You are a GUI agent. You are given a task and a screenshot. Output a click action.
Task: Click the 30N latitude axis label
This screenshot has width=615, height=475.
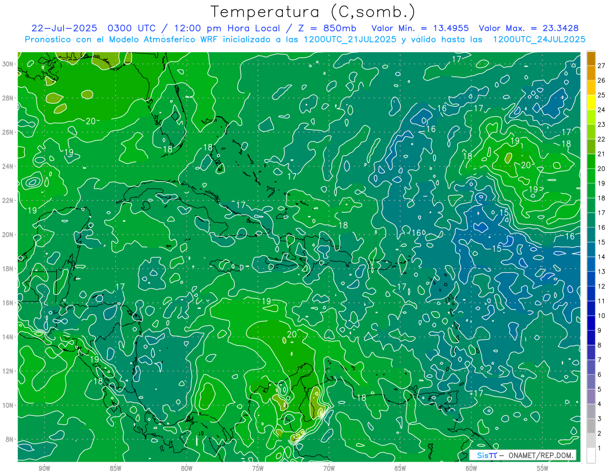coord(8,64)
